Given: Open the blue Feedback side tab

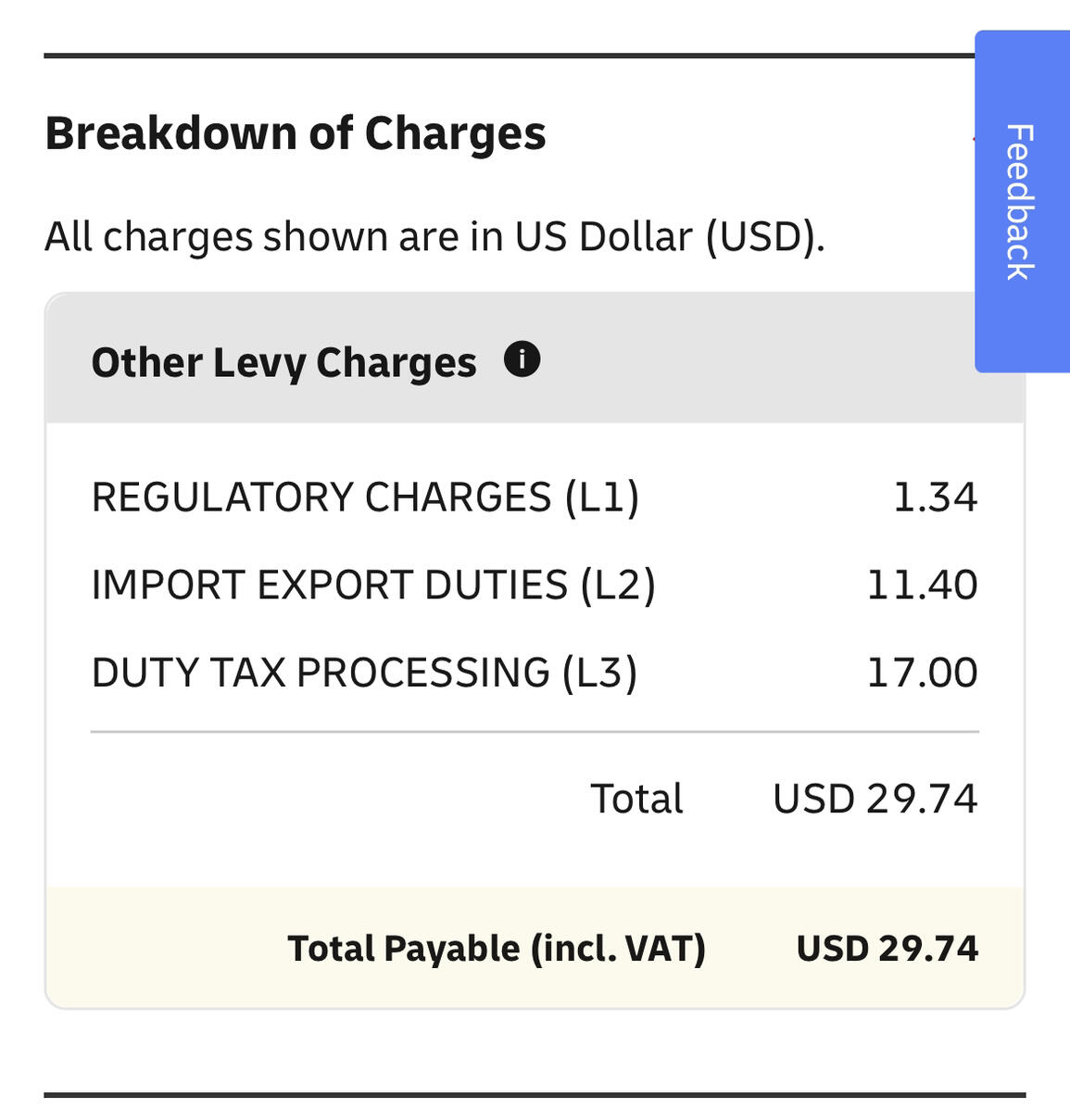Looking at the screenshot, I should [1021, 201].
